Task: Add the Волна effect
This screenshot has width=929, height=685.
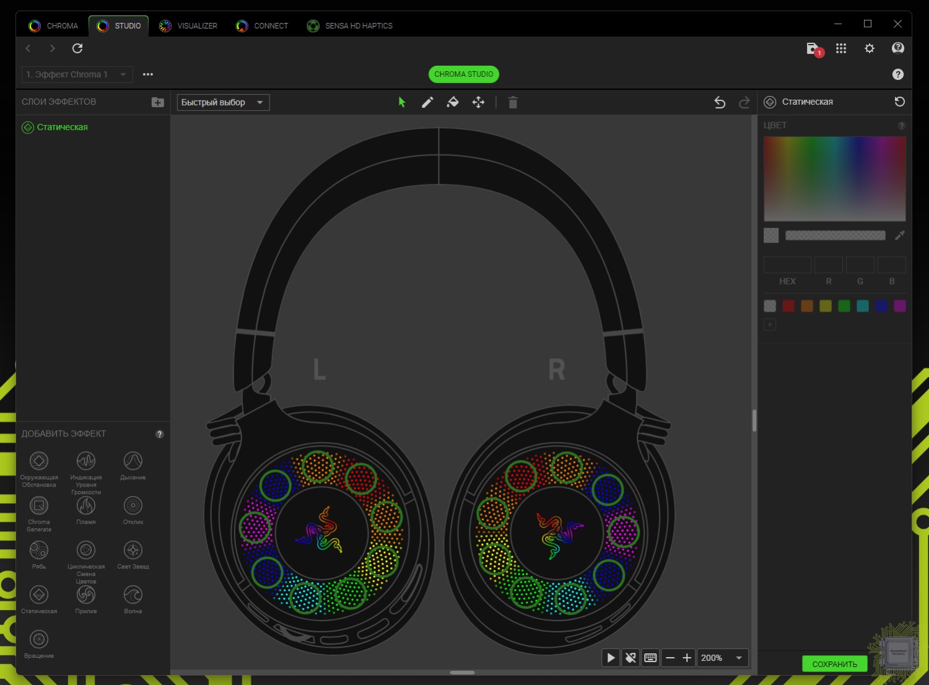Action: point(133,596)
